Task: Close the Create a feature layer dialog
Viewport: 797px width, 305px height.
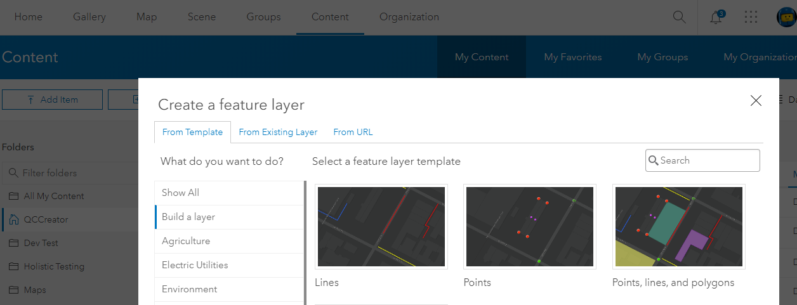Action: click(756, 100)
